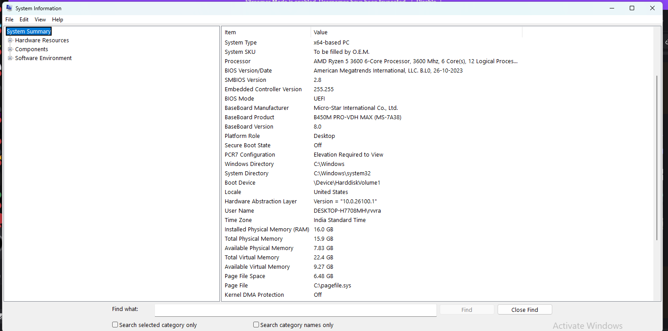Expand the Components node
Image resolution: width=668 pixels, height=331 pixels.
pos(10,49)
